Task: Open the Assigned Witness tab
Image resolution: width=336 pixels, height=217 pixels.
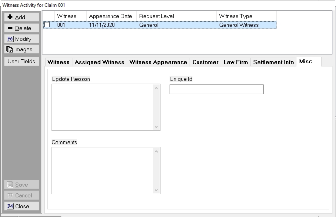Action: pos(99,62)
